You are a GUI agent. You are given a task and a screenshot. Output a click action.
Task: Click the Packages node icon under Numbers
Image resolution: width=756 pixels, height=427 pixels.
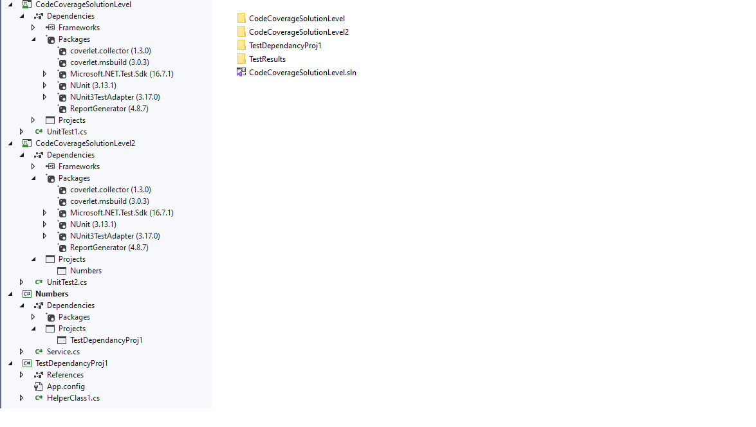pos(50,316)
